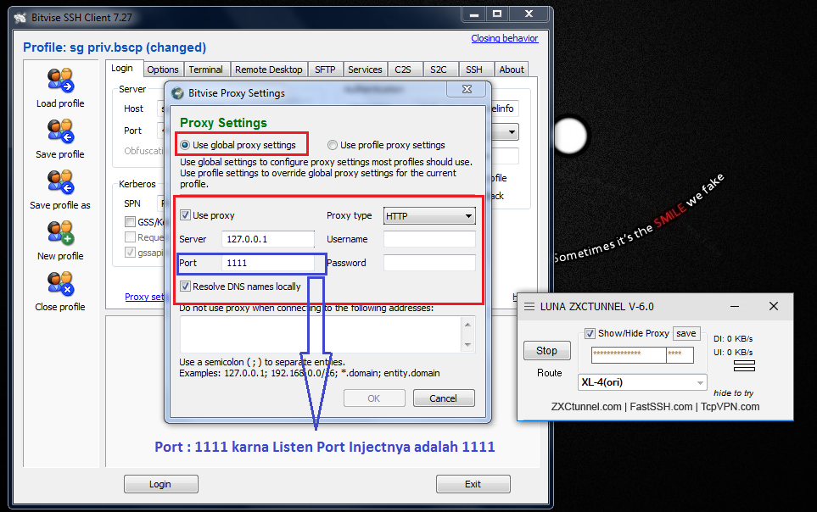This screenshot has height=512, width=817.
Task: Click the Load profile icon
Action: coord(61,81)
